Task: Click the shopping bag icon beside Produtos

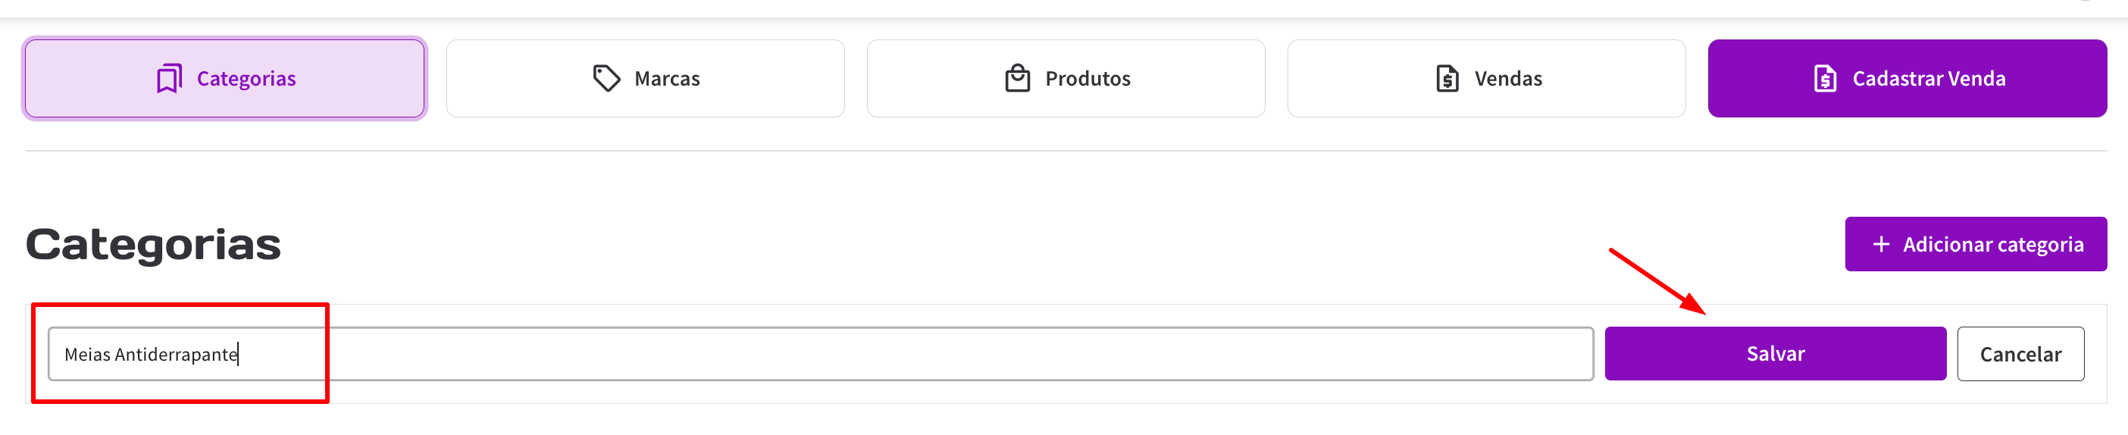Action: (x=1017, y=78)
